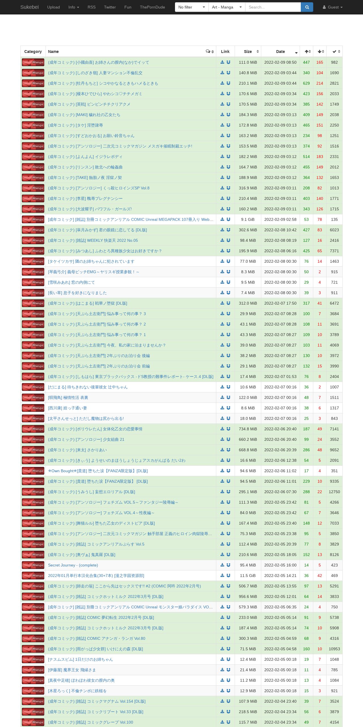The height and width of the screenshot is (727, 363).
Task: Click the blue search magnifier button
Action: pyautogui.click(x=307, y=7)
